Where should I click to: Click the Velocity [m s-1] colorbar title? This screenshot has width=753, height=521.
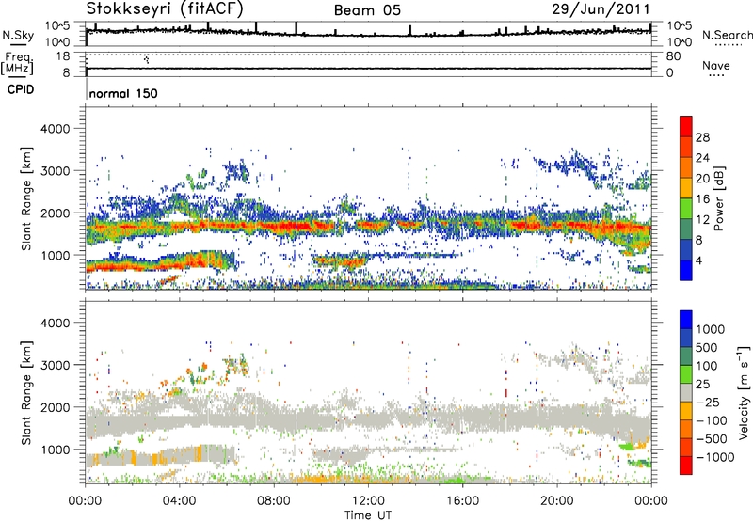click(x=744, y=392)
